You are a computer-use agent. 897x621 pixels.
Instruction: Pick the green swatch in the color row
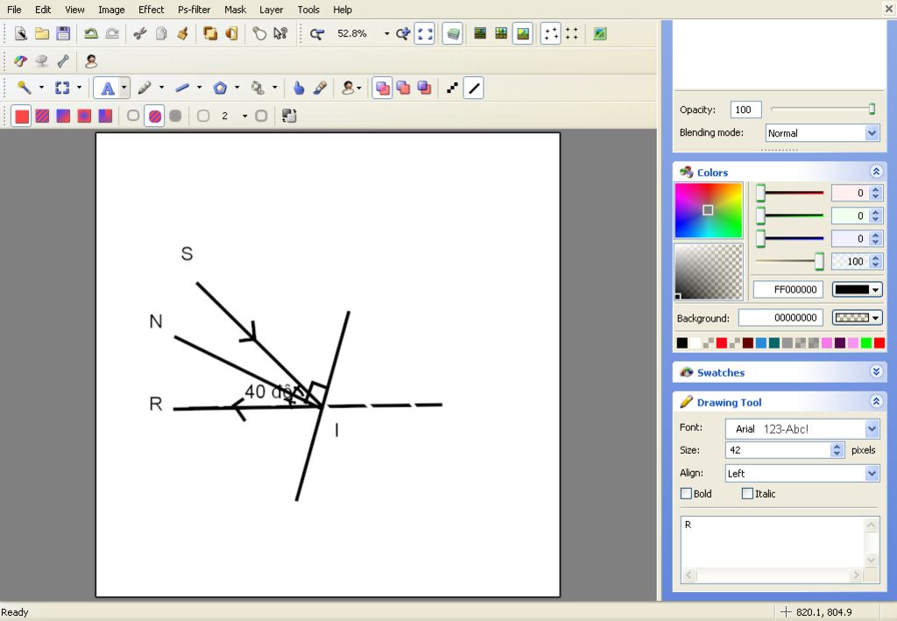click(x=866, y=343)
